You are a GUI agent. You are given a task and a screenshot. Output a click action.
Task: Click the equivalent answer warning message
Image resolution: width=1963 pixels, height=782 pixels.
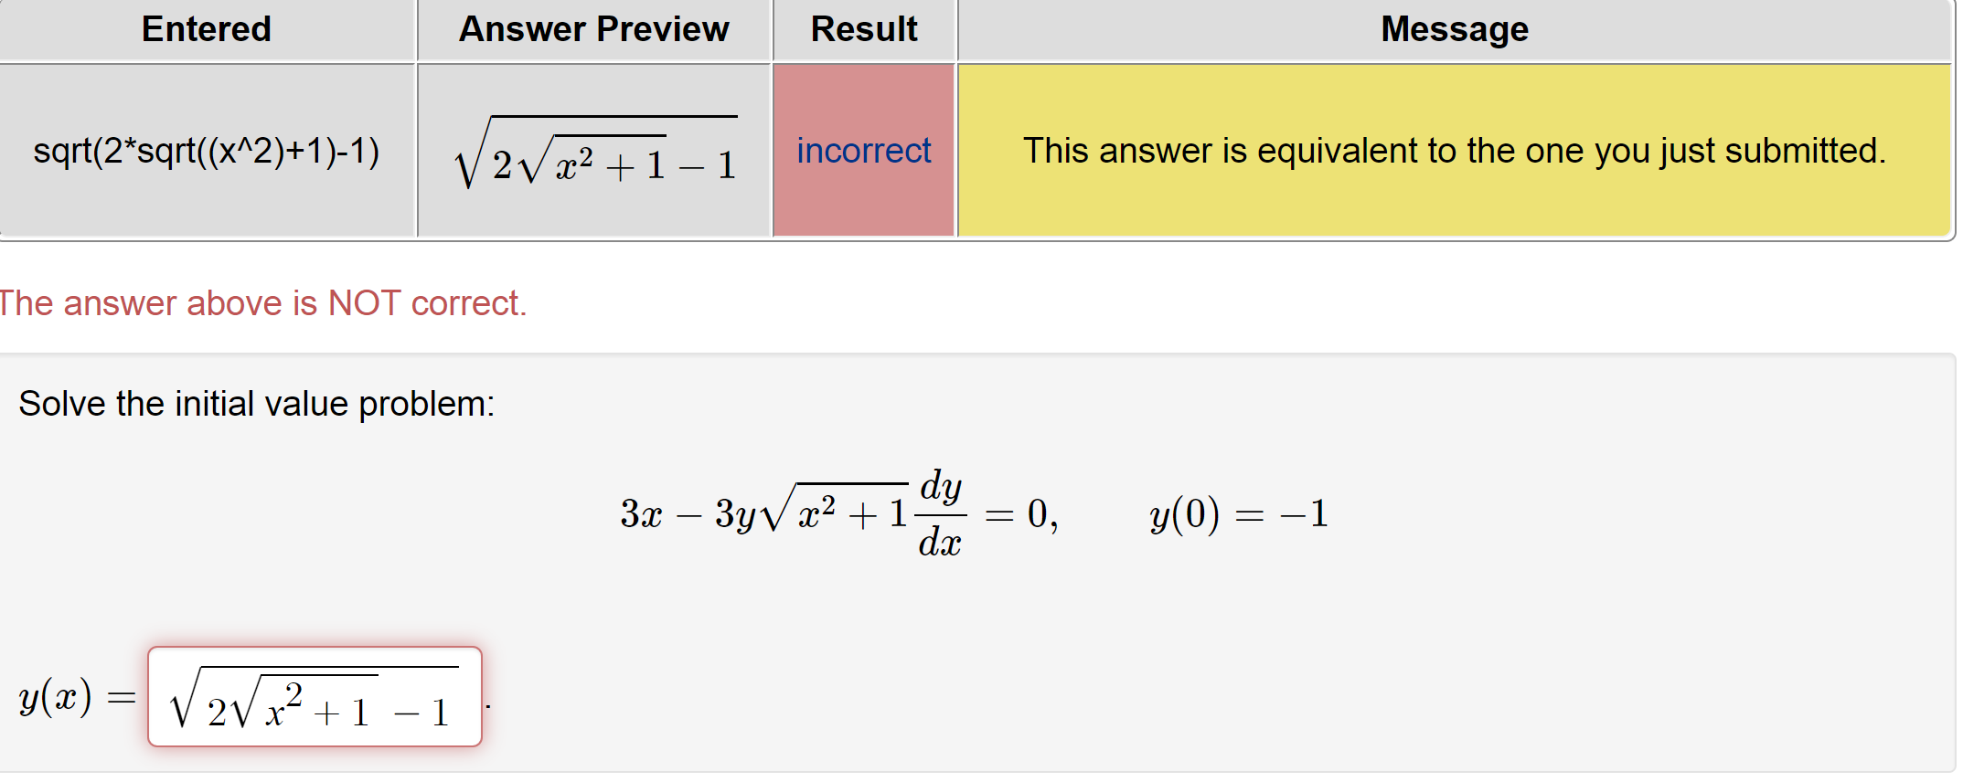point(1454,151)
